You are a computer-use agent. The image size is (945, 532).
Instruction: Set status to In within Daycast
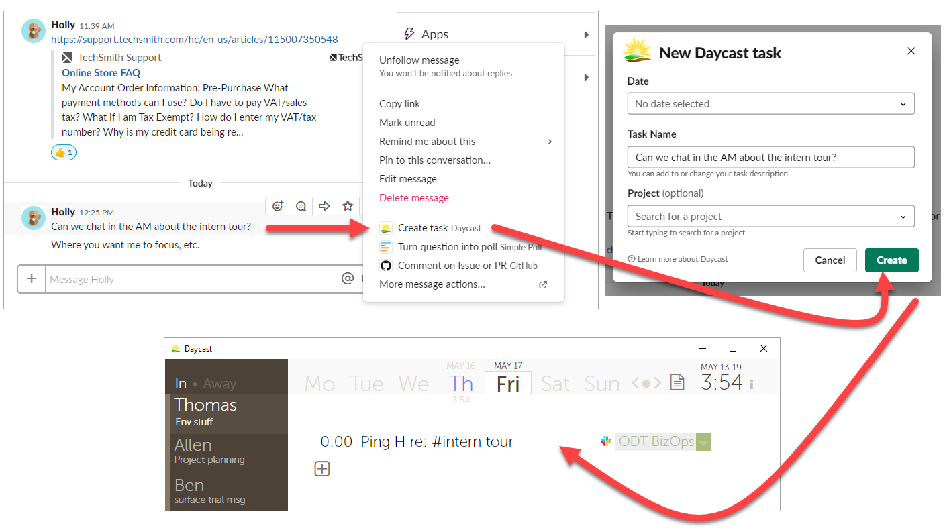point(181,383)
